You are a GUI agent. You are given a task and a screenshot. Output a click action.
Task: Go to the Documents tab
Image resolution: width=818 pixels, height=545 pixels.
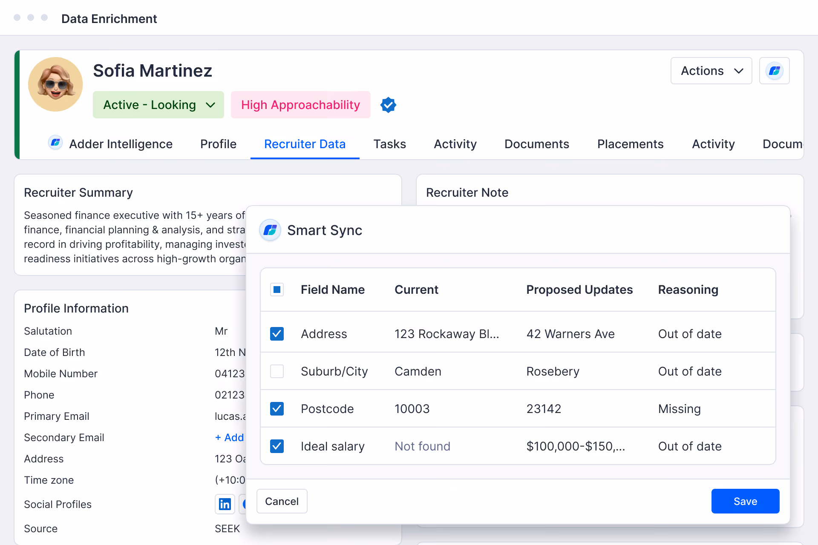tap(536, 144)
